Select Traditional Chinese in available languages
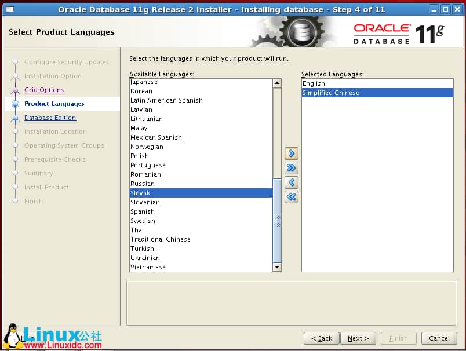Viewport: 466px width, 351px height. coord(161,239)
